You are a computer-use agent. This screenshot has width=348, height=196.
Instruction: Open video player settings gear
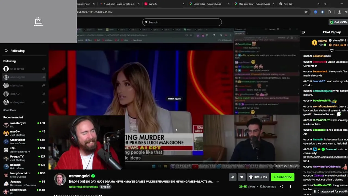click(291, 166)
